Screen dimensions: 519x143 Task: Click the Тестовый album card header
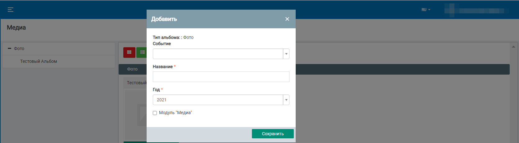click(136, 83)
